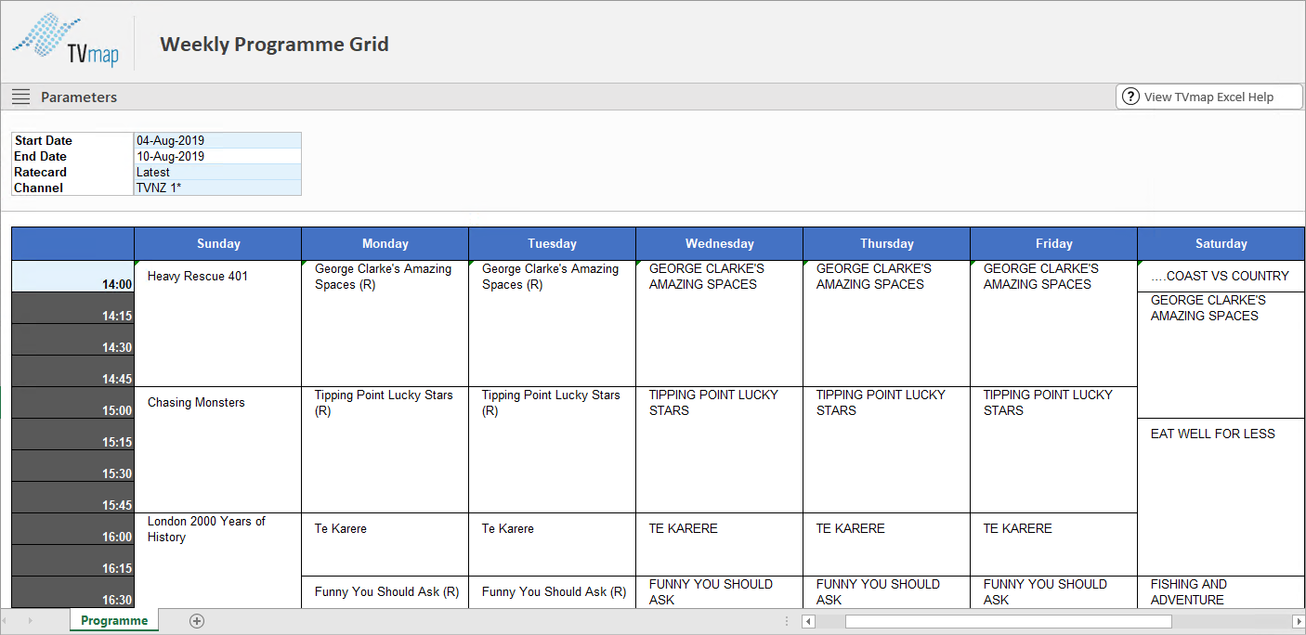Select Sunday's Chasing Monsters cell

pyautogui.click(x=218, y=449)
